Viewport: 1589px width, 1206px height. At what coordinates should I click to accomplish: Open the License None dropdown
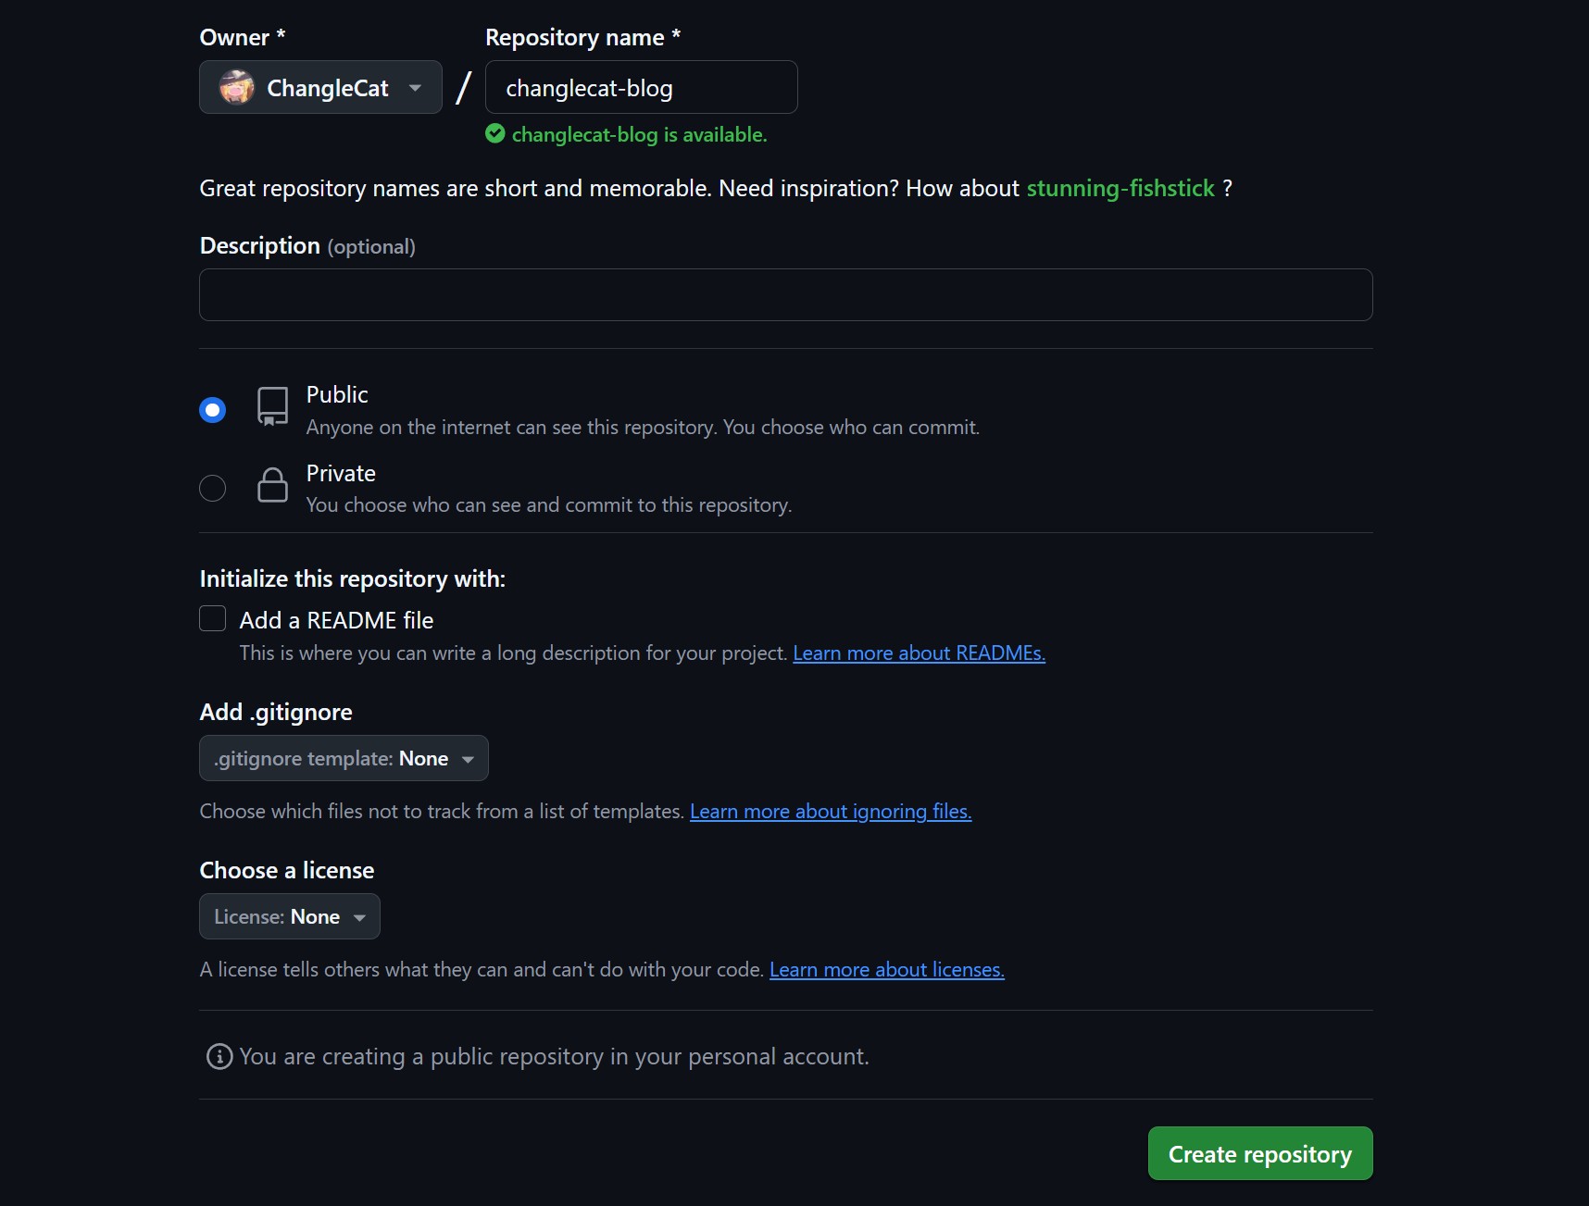290,916
